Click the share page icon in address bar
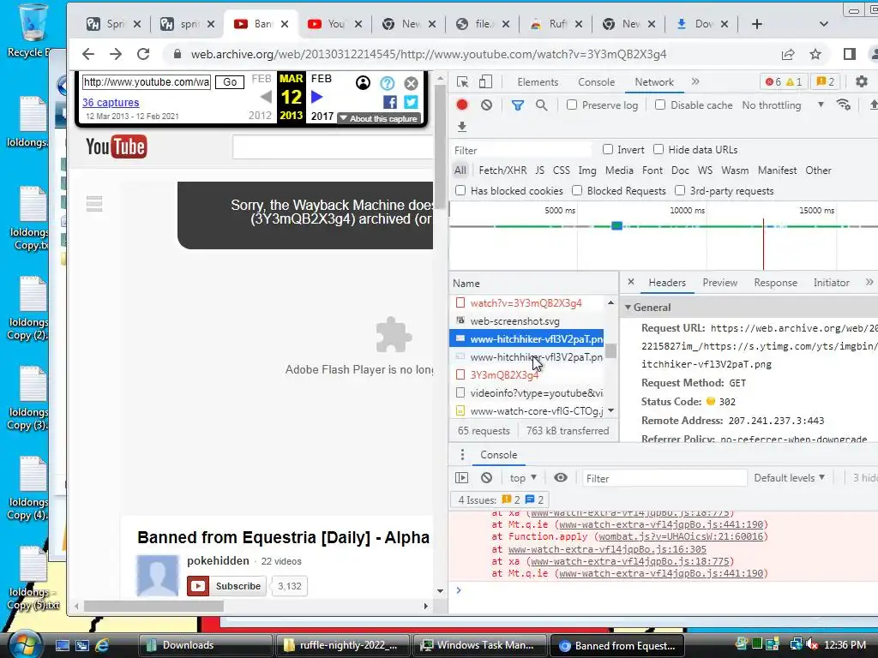 (x=788, y=54)
